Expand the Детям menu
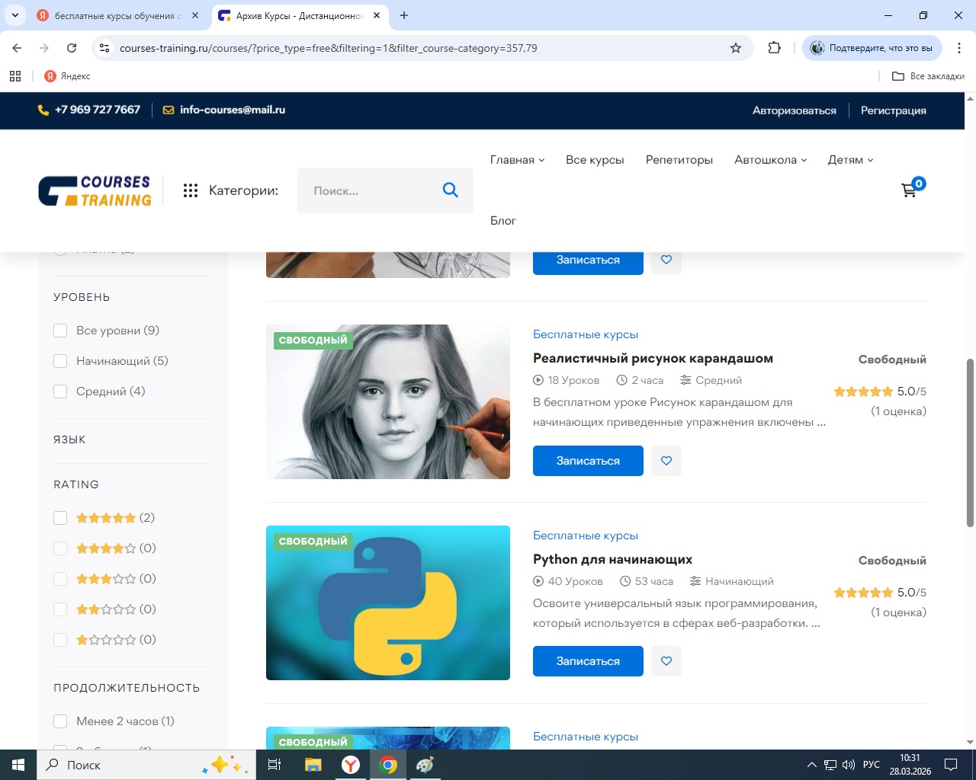 (x=850, y=160)
